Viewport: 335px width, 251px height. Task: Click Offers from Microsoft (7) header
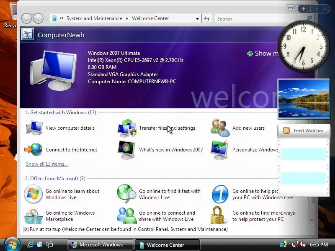[x=55, y=179]
